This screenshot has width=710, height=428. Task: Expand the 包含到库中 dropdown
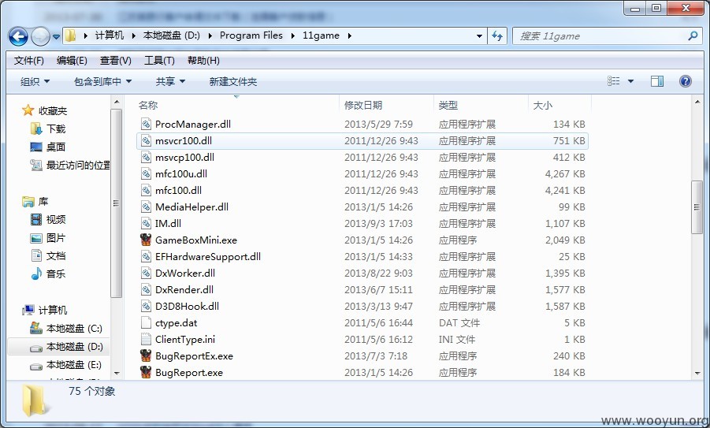[x=102, y=81]
